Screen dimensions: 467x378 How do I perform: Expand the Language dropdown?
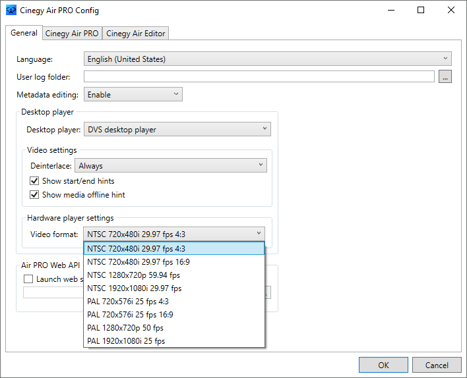267,59
